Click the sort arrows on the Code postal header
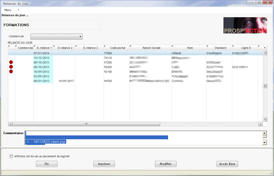The image size is (274, 176). pos(105,47)
